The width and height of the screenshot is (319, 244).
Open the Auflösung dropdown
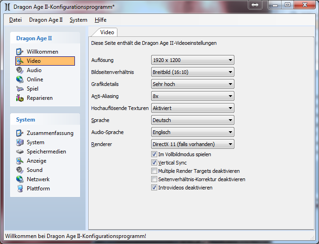point(193,60)
